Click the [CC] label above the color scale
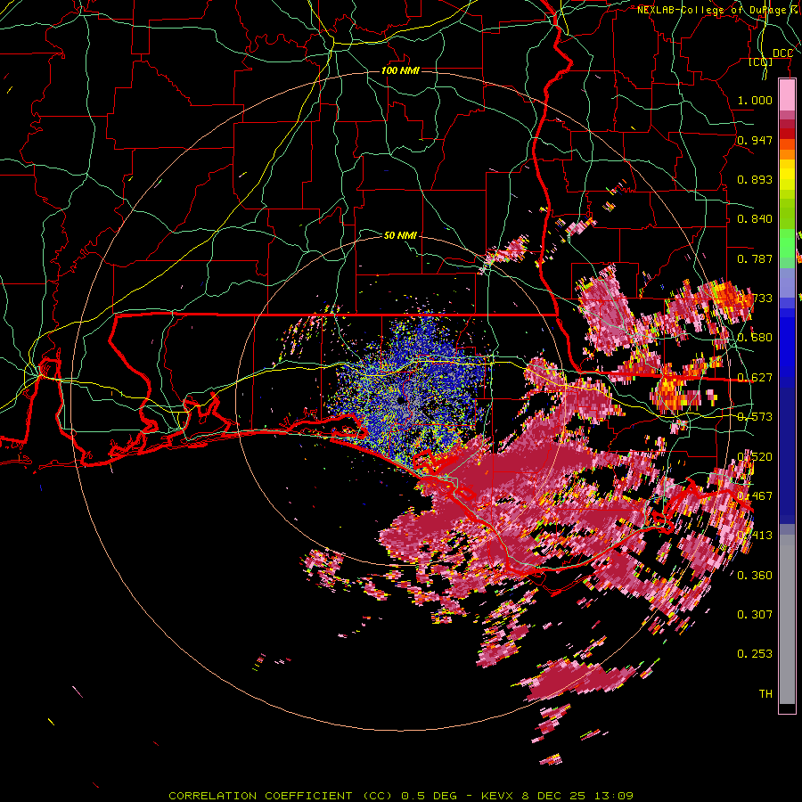This screenshot has height=802, width=802. (x=761, y=62)
